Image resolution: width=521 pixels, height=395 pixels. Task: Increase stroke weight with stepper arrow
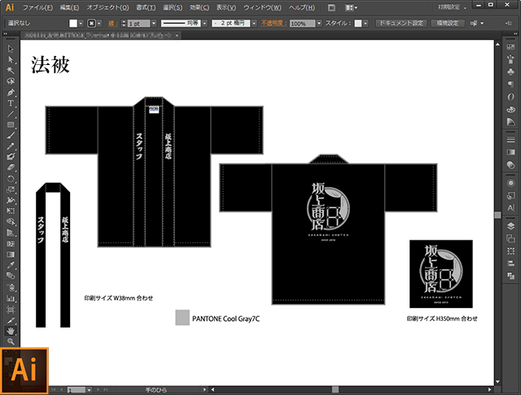click(x=124, y=22)
